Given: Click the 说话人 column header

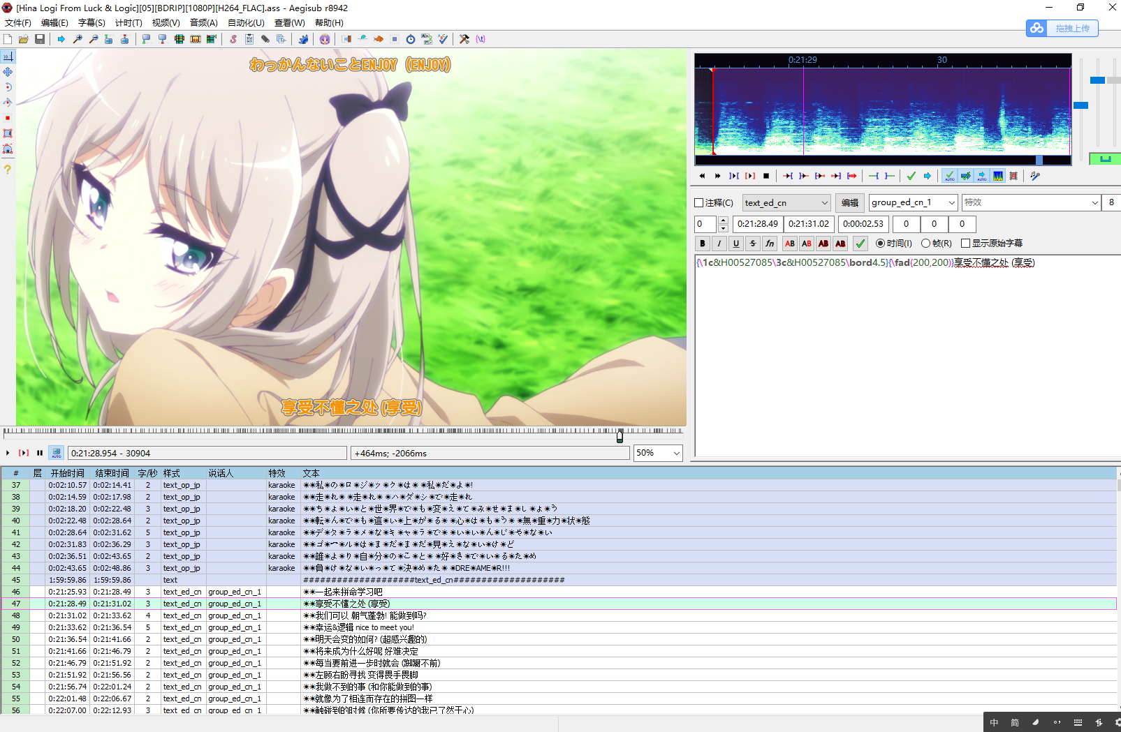Looking at the screenshot, I should (x=235, y=473).
